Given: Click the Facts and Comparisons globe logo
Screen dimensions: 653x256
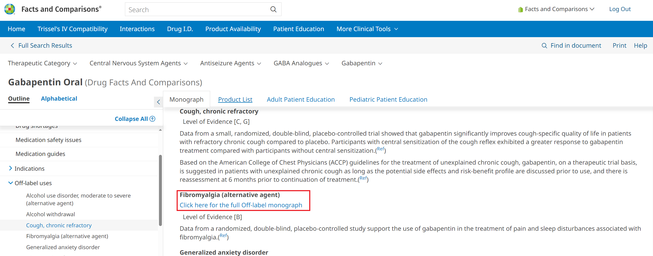Looking at the screenshot, I should (x=9, y=9).
